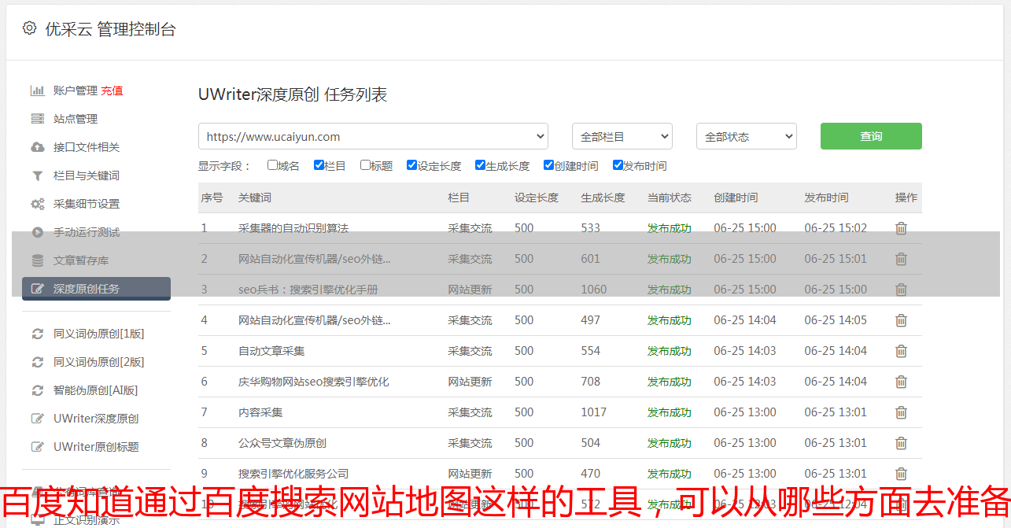This screenshot has height=528, width=1011.
Task: Click keyword 搜索引擎优化服务公司
Action: pyautogui.click(x=293, y=474)
